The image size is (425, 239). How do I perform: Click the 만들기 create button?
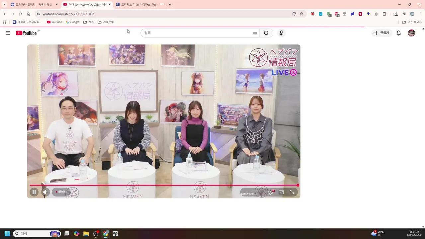tap(382, 33)
